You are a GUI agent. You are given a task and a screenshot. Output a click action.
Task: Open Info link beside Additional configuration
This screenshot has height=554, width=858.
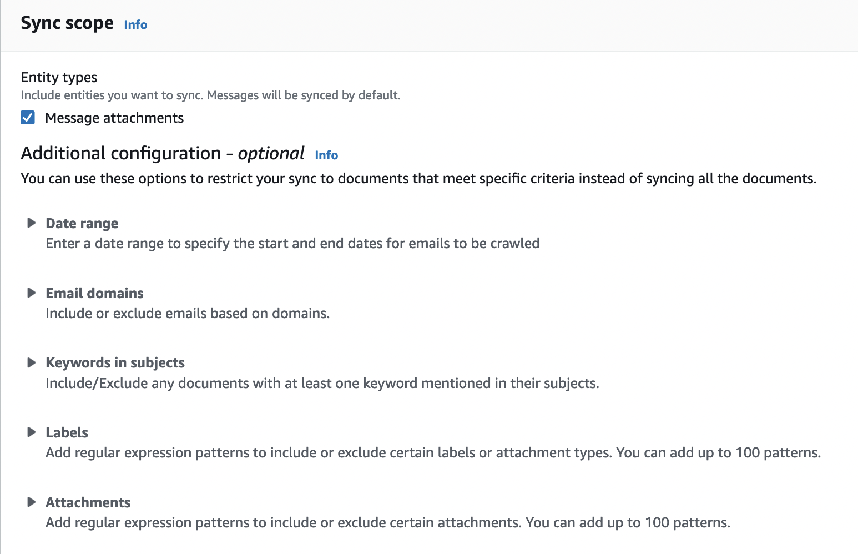pyautogui.click(x=326, y=155)
